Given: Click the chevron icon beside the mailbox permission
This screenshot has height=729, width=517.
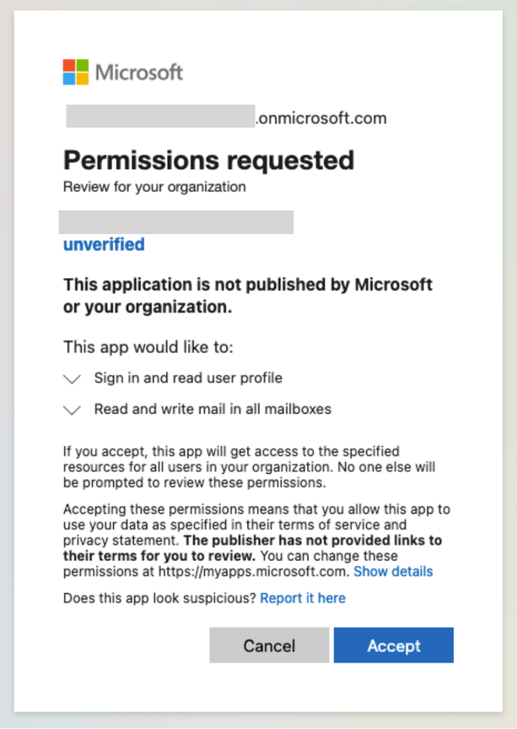Looking at the screenshot, I should [x=72, y=410].
